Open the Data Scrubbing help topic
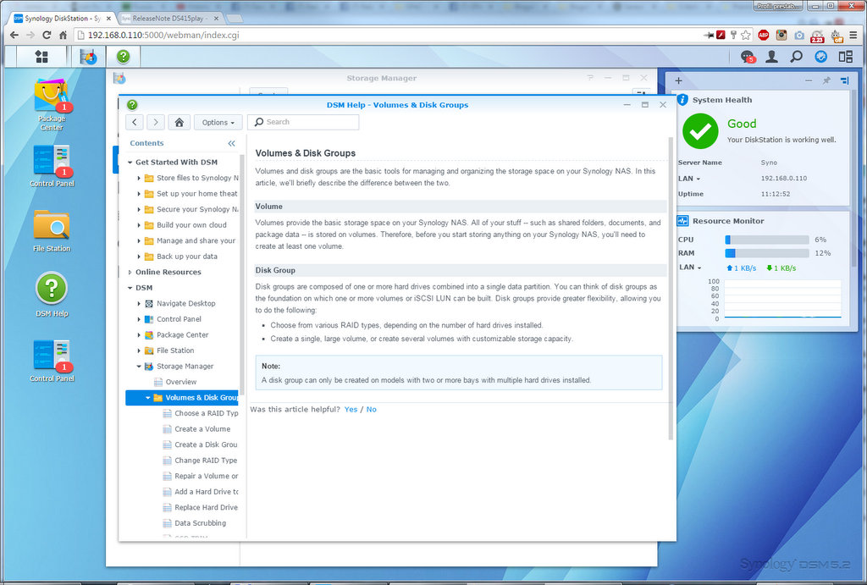867x585 pixels. (200, 523)
